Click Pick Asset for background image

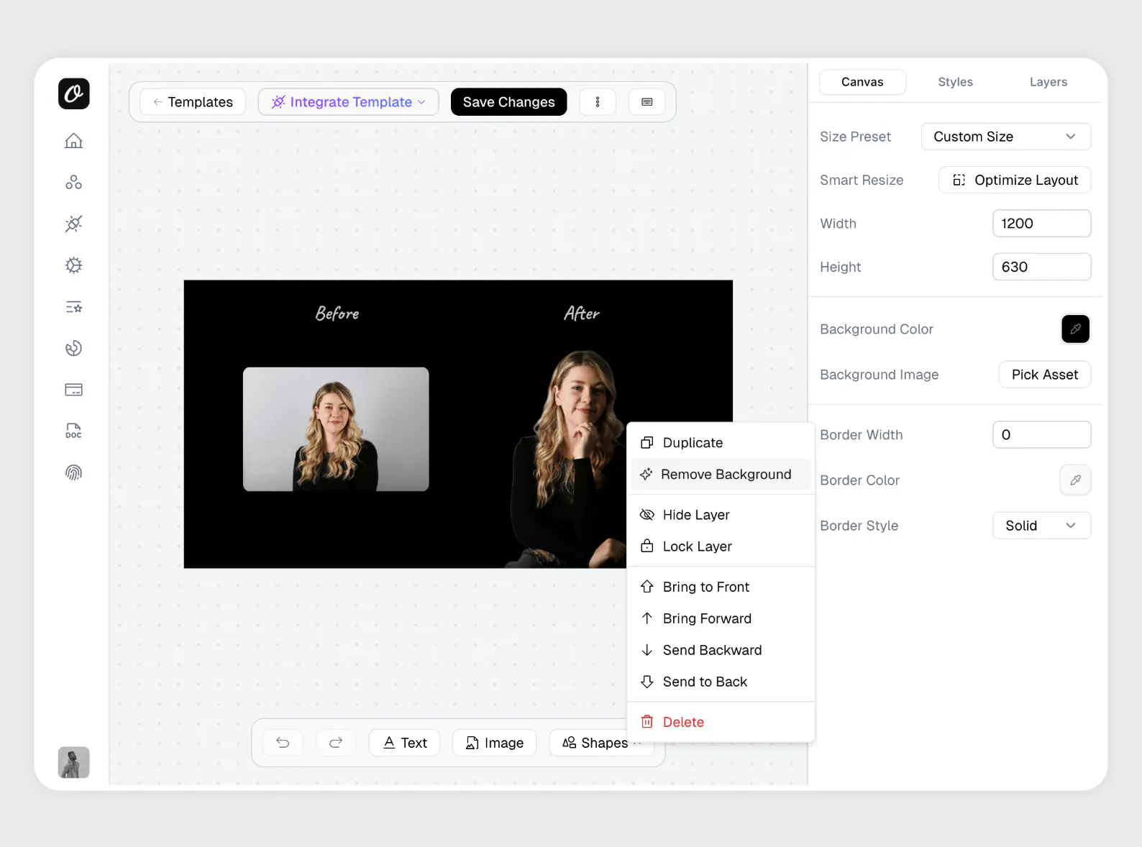point(1045,375)
